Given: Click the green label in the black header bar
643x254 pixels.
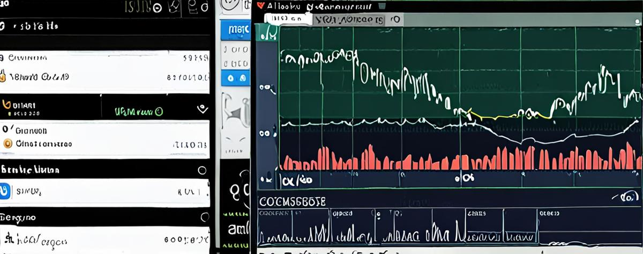Looking at the screenshot, I should pyautogui.click(x=138, y=112).
